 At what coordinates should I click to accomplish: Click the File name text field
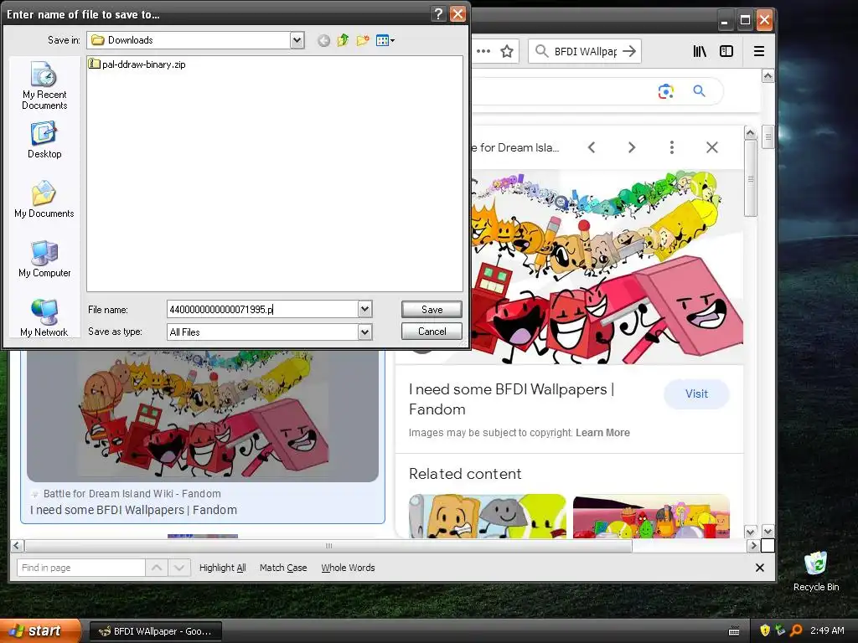pos(262,310)
